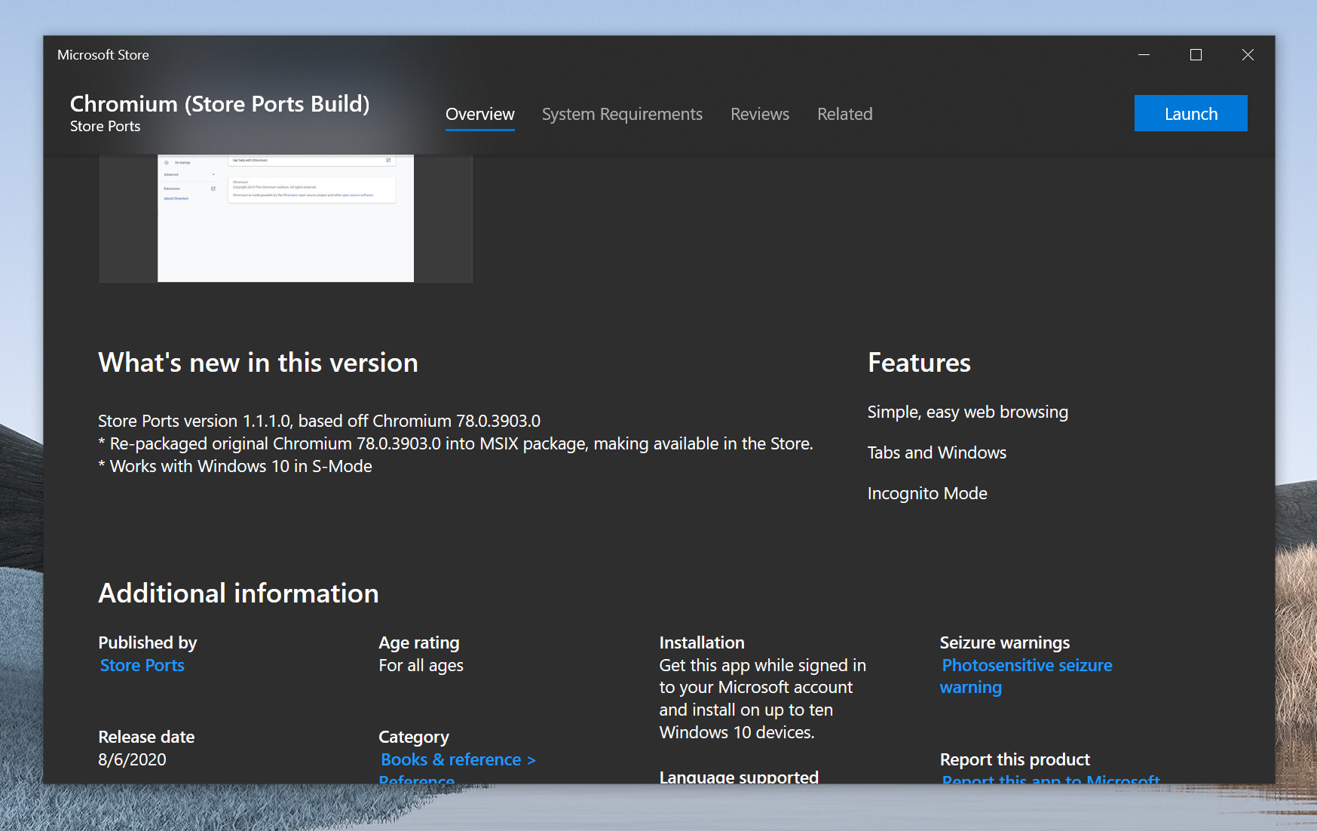Viewport: 1317px width, 831px height.
Task: Open the partially visible Reference category link
Action: click(417, 779)
